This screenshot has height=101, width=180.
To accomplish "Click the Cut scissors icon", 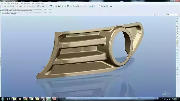I will tap(27, 6).
